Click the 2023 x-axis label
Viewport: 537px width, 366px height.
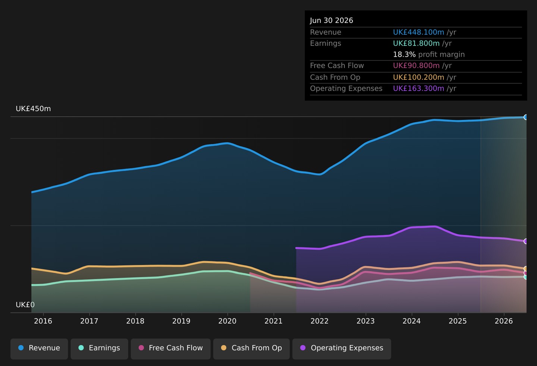coord(365,321)
